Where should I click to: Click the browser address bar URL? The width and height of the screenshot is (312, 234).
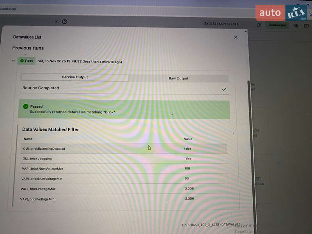[x=9, y=9]
